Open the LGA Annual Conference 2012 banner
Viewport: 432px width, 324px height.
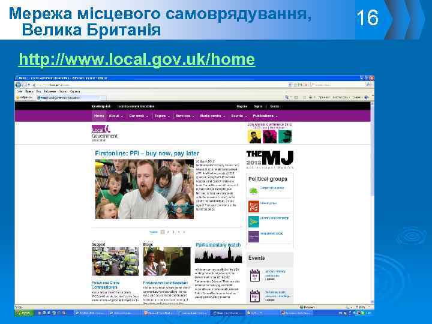click(x=269, y=133)
